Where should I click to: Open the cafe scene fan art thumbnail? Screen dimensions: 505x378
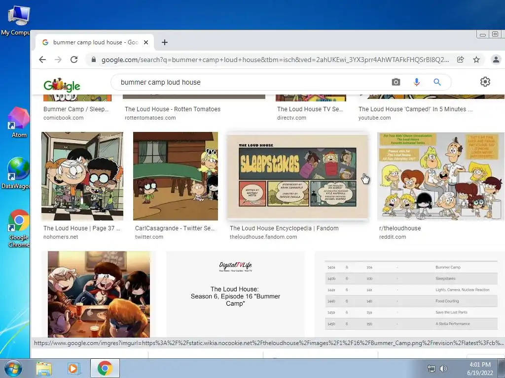[x=99, y=294]
